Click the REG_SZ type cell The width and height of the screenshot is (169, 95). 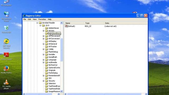88,26
